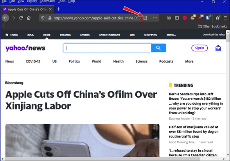This screenshot has height=161, width=230.
Task: Open Other Bookmarks folder
Action: (212, 26)
